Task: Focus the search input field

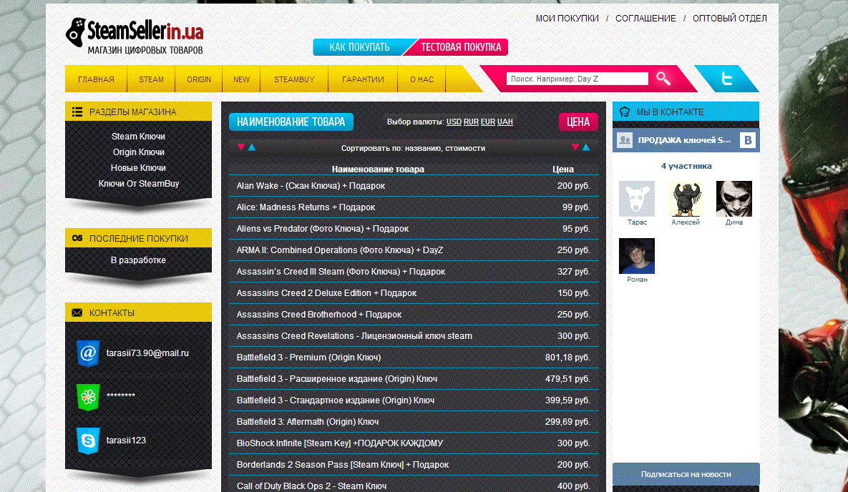Action: pyautogui.click(x=577, y=79)
